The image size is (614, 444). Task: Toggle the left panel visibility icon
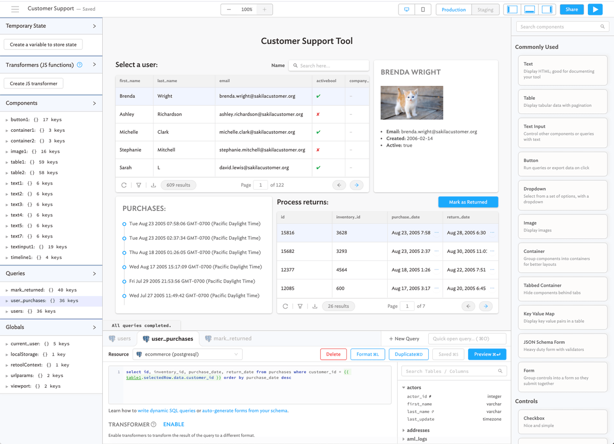512,9
